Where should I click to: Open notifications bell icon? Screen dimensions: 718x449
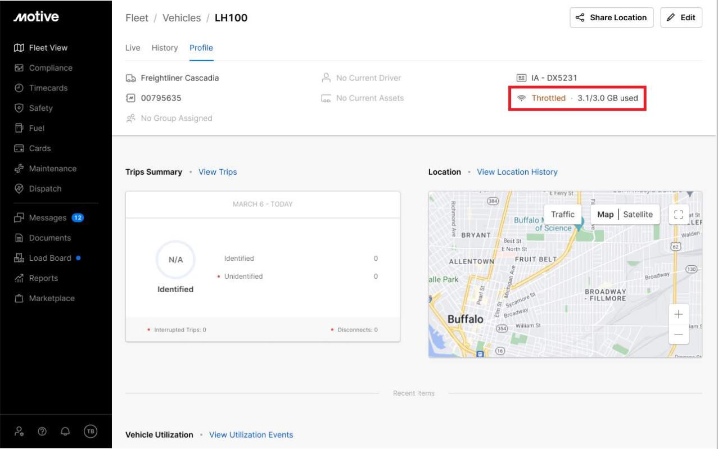click(66, 431)
